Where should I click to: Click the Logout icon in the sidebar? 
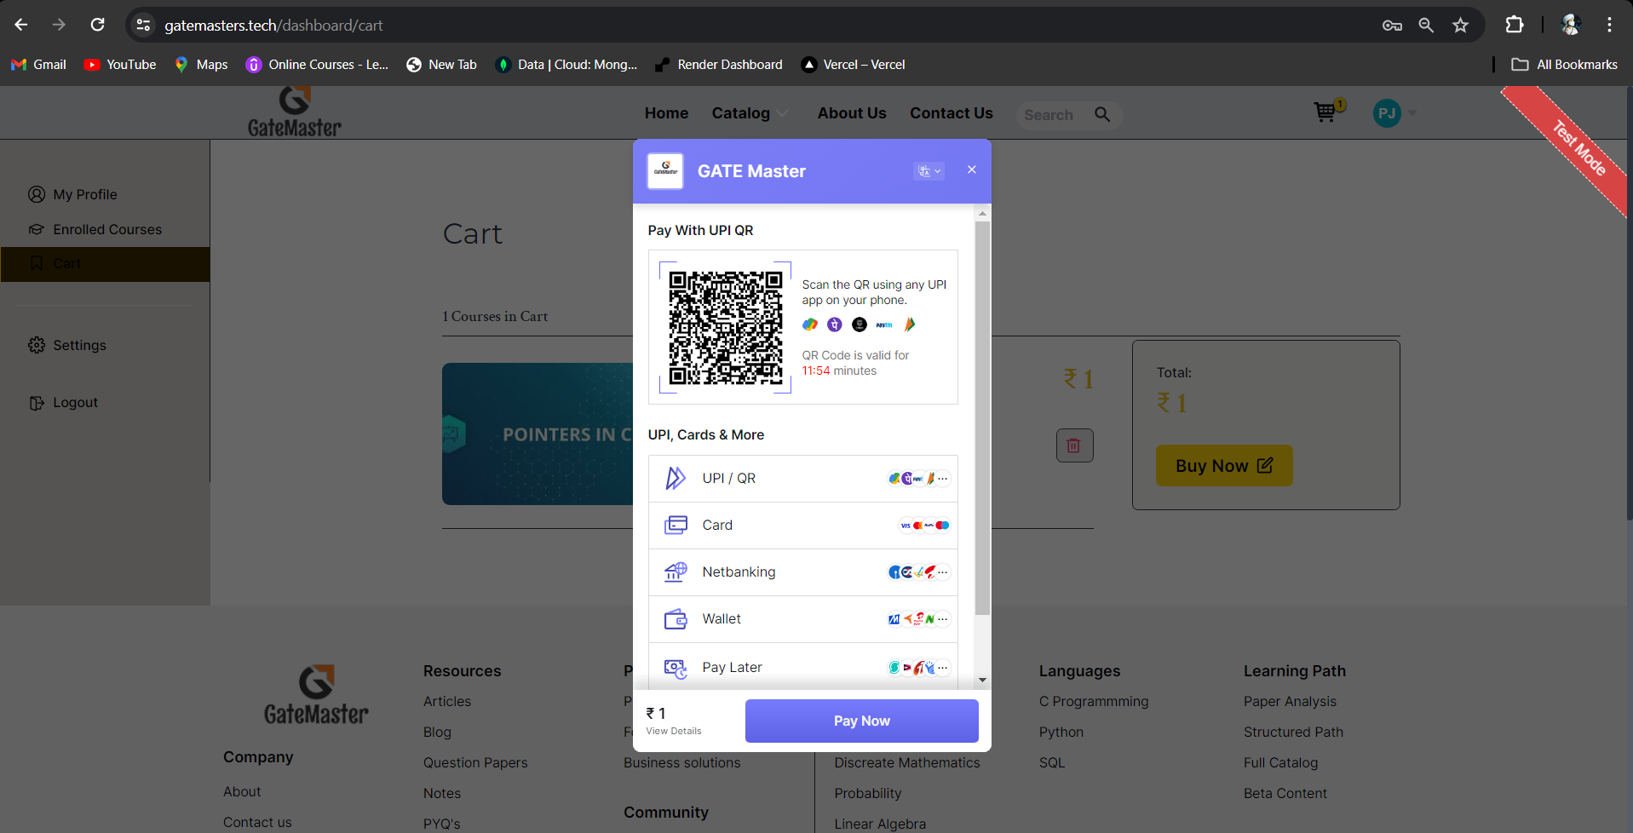pos(36,402)
